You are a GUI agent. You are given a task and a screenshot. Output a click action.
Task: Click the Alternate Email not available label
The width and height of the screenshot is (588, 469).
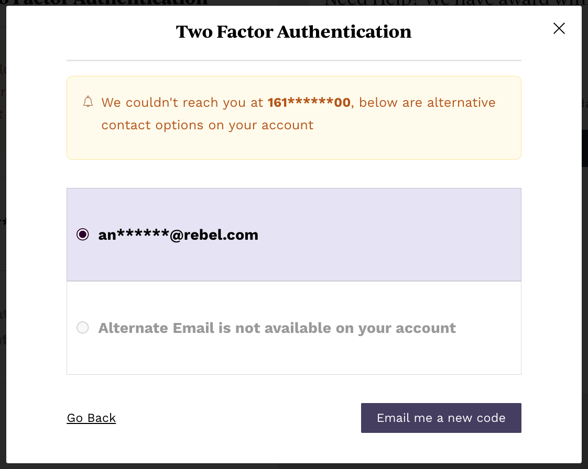pyautogui.click(x=277, y=328)
